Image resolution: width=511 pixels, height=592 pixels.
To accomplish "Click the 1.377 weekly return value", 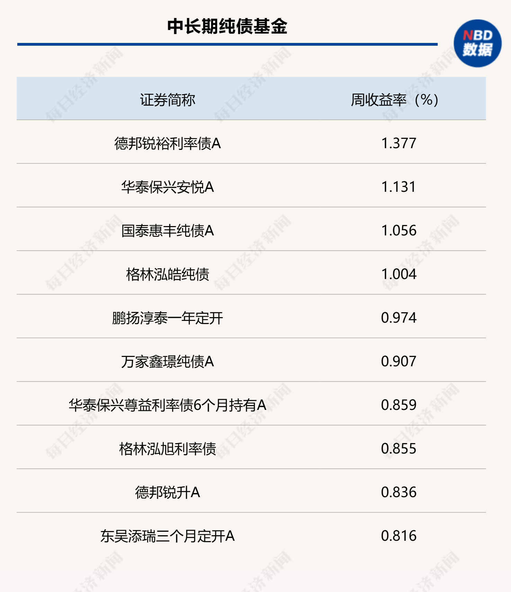I will [x=398, y=143].
